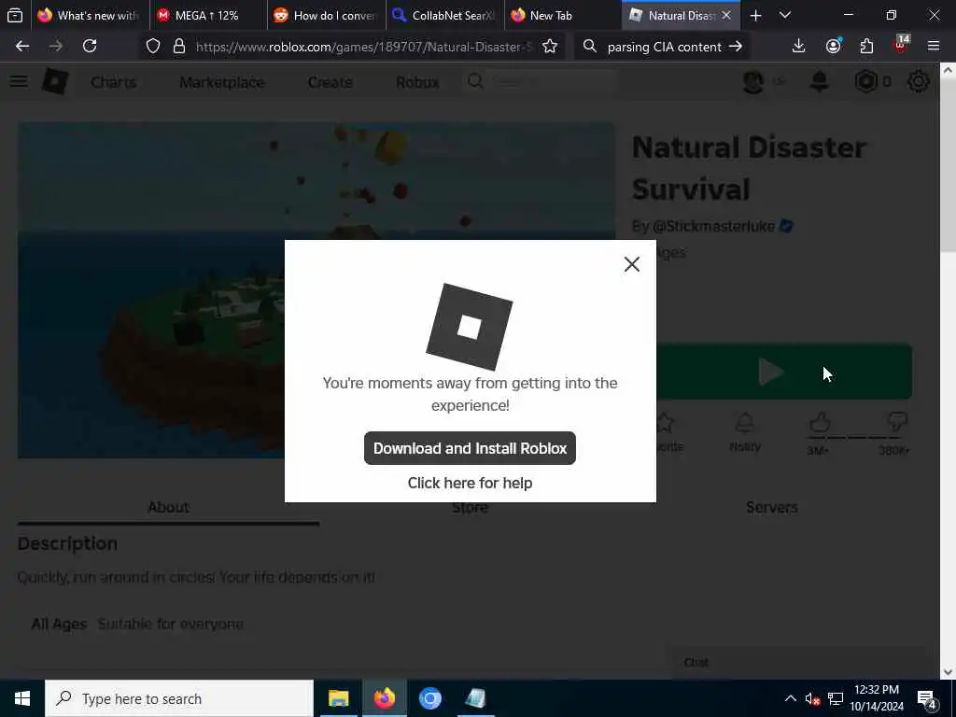The image size is (956, 717).
Task: Select the Store tab
Action: [x=470, y=507]
